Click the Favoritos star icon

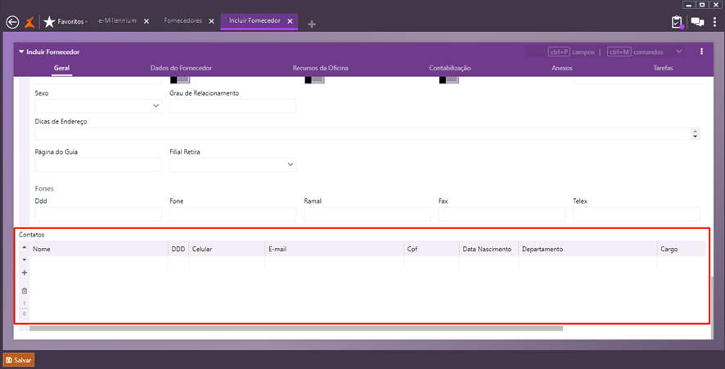coord(49,22)
